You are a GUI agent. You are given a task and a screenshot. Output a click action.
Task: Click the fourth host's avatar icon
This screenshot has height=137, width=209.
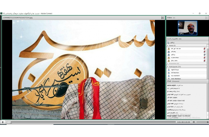point(169,57)
